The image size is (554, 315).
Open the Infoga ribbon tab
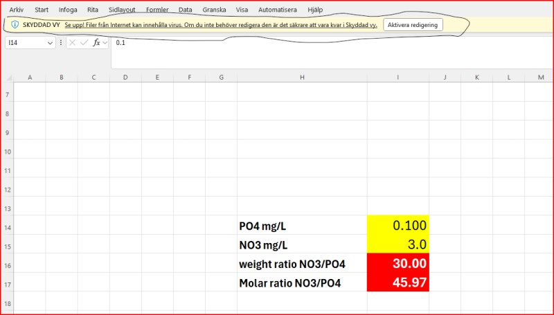(68, 10)
